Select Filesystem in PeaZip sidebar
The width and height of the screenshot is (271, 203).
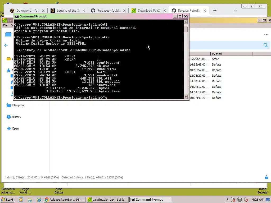click(19, 105)
